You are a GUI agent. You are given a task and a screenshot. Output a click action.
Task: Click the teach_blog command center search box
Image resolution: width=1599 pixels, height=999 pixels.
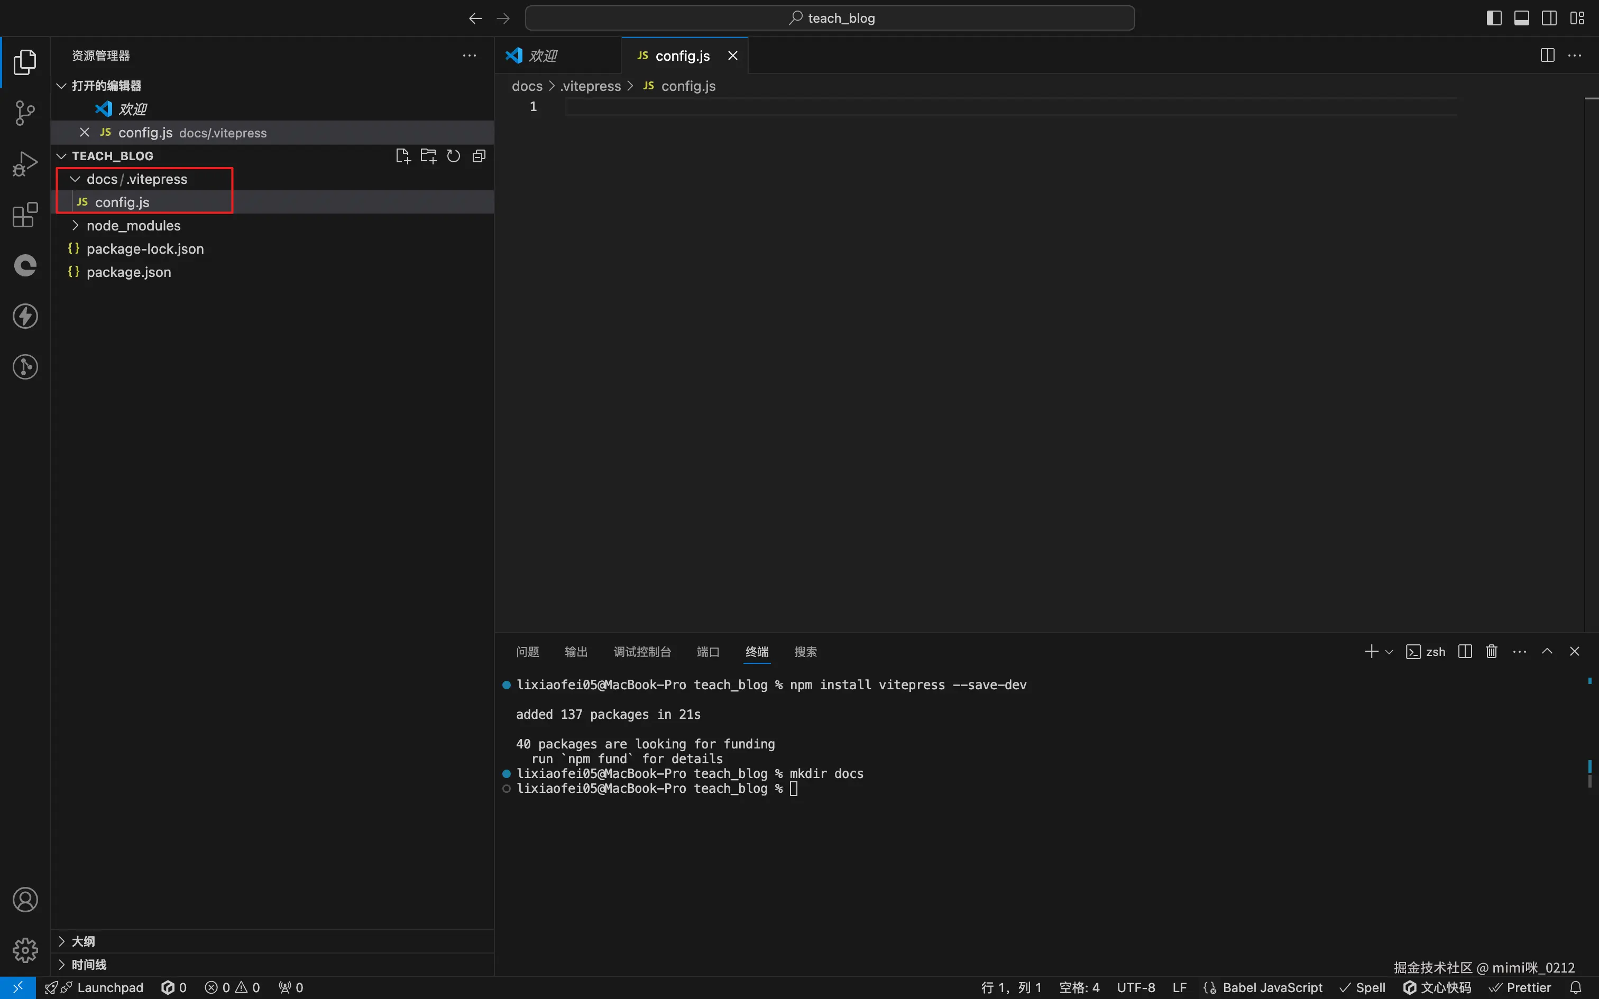point(830,18)
